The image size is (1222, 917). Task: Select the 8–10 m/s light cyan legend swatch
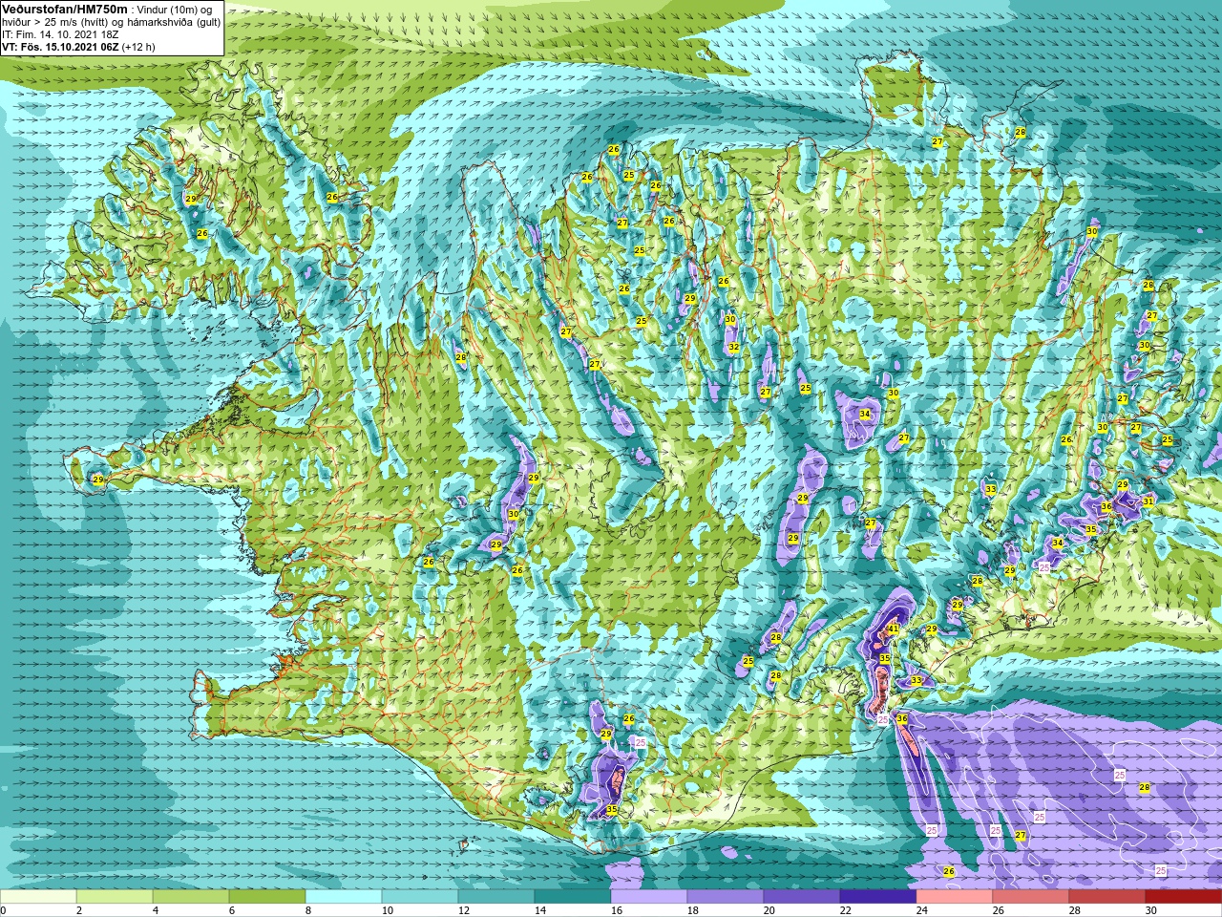pos(344,897)
